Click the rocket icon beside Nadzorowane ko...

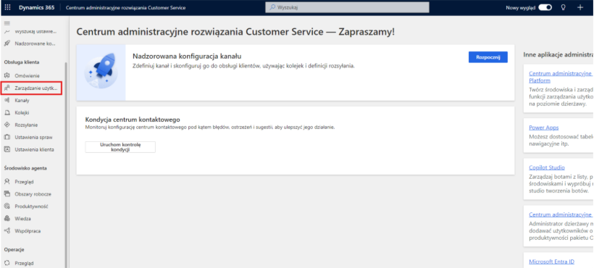pyautogui.click(x=7, y=43)
